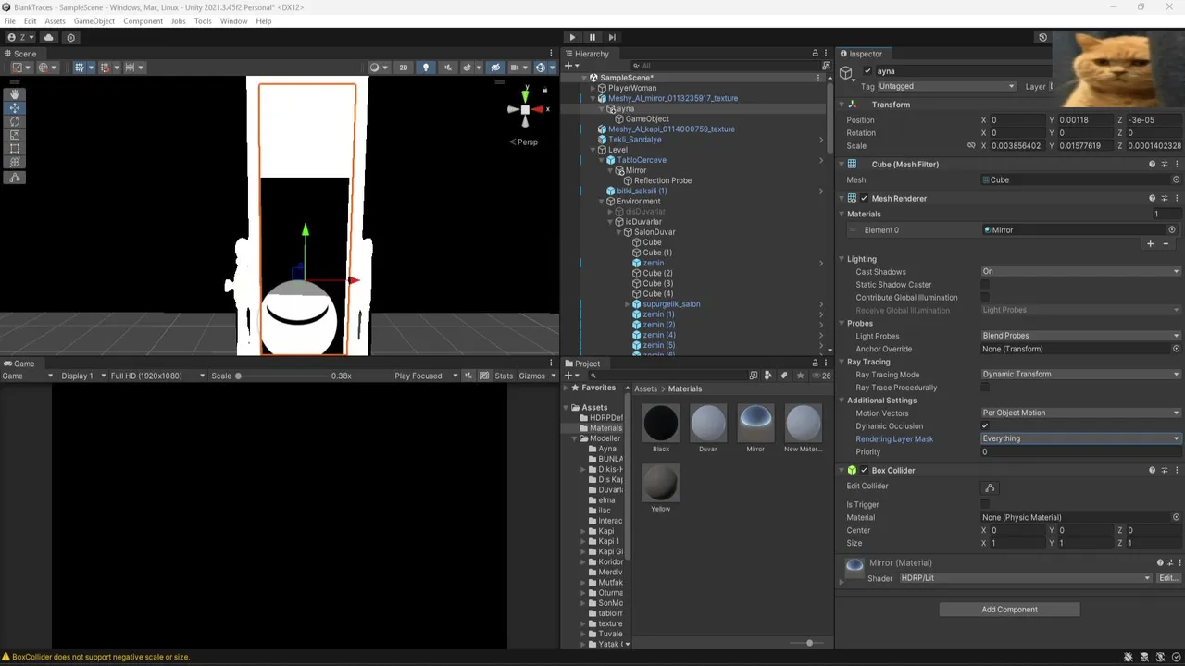1185x666 pixels.
Task: Enable Is Trigger checkbox
Action: click(x=985, y=504)
